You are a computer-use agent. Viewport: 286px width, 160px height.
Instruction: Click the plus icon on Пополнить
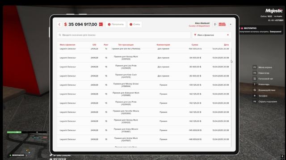point(109,24)
